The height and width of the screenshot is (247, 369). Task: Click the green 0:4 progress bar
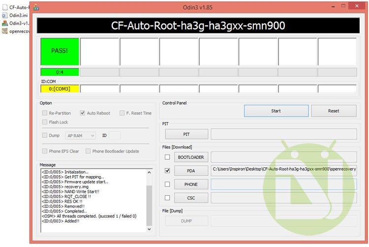coord(60,72)
